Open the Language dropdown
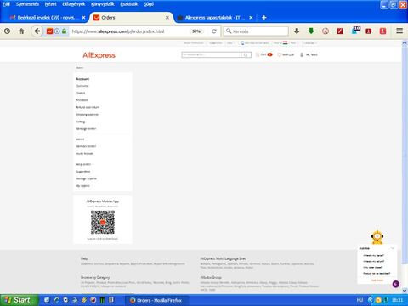 click(x=309, y=43)
